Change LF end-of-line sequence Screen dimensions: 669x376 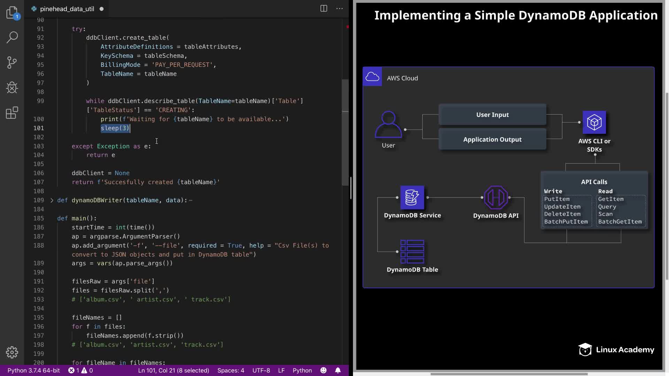[281, 370]
